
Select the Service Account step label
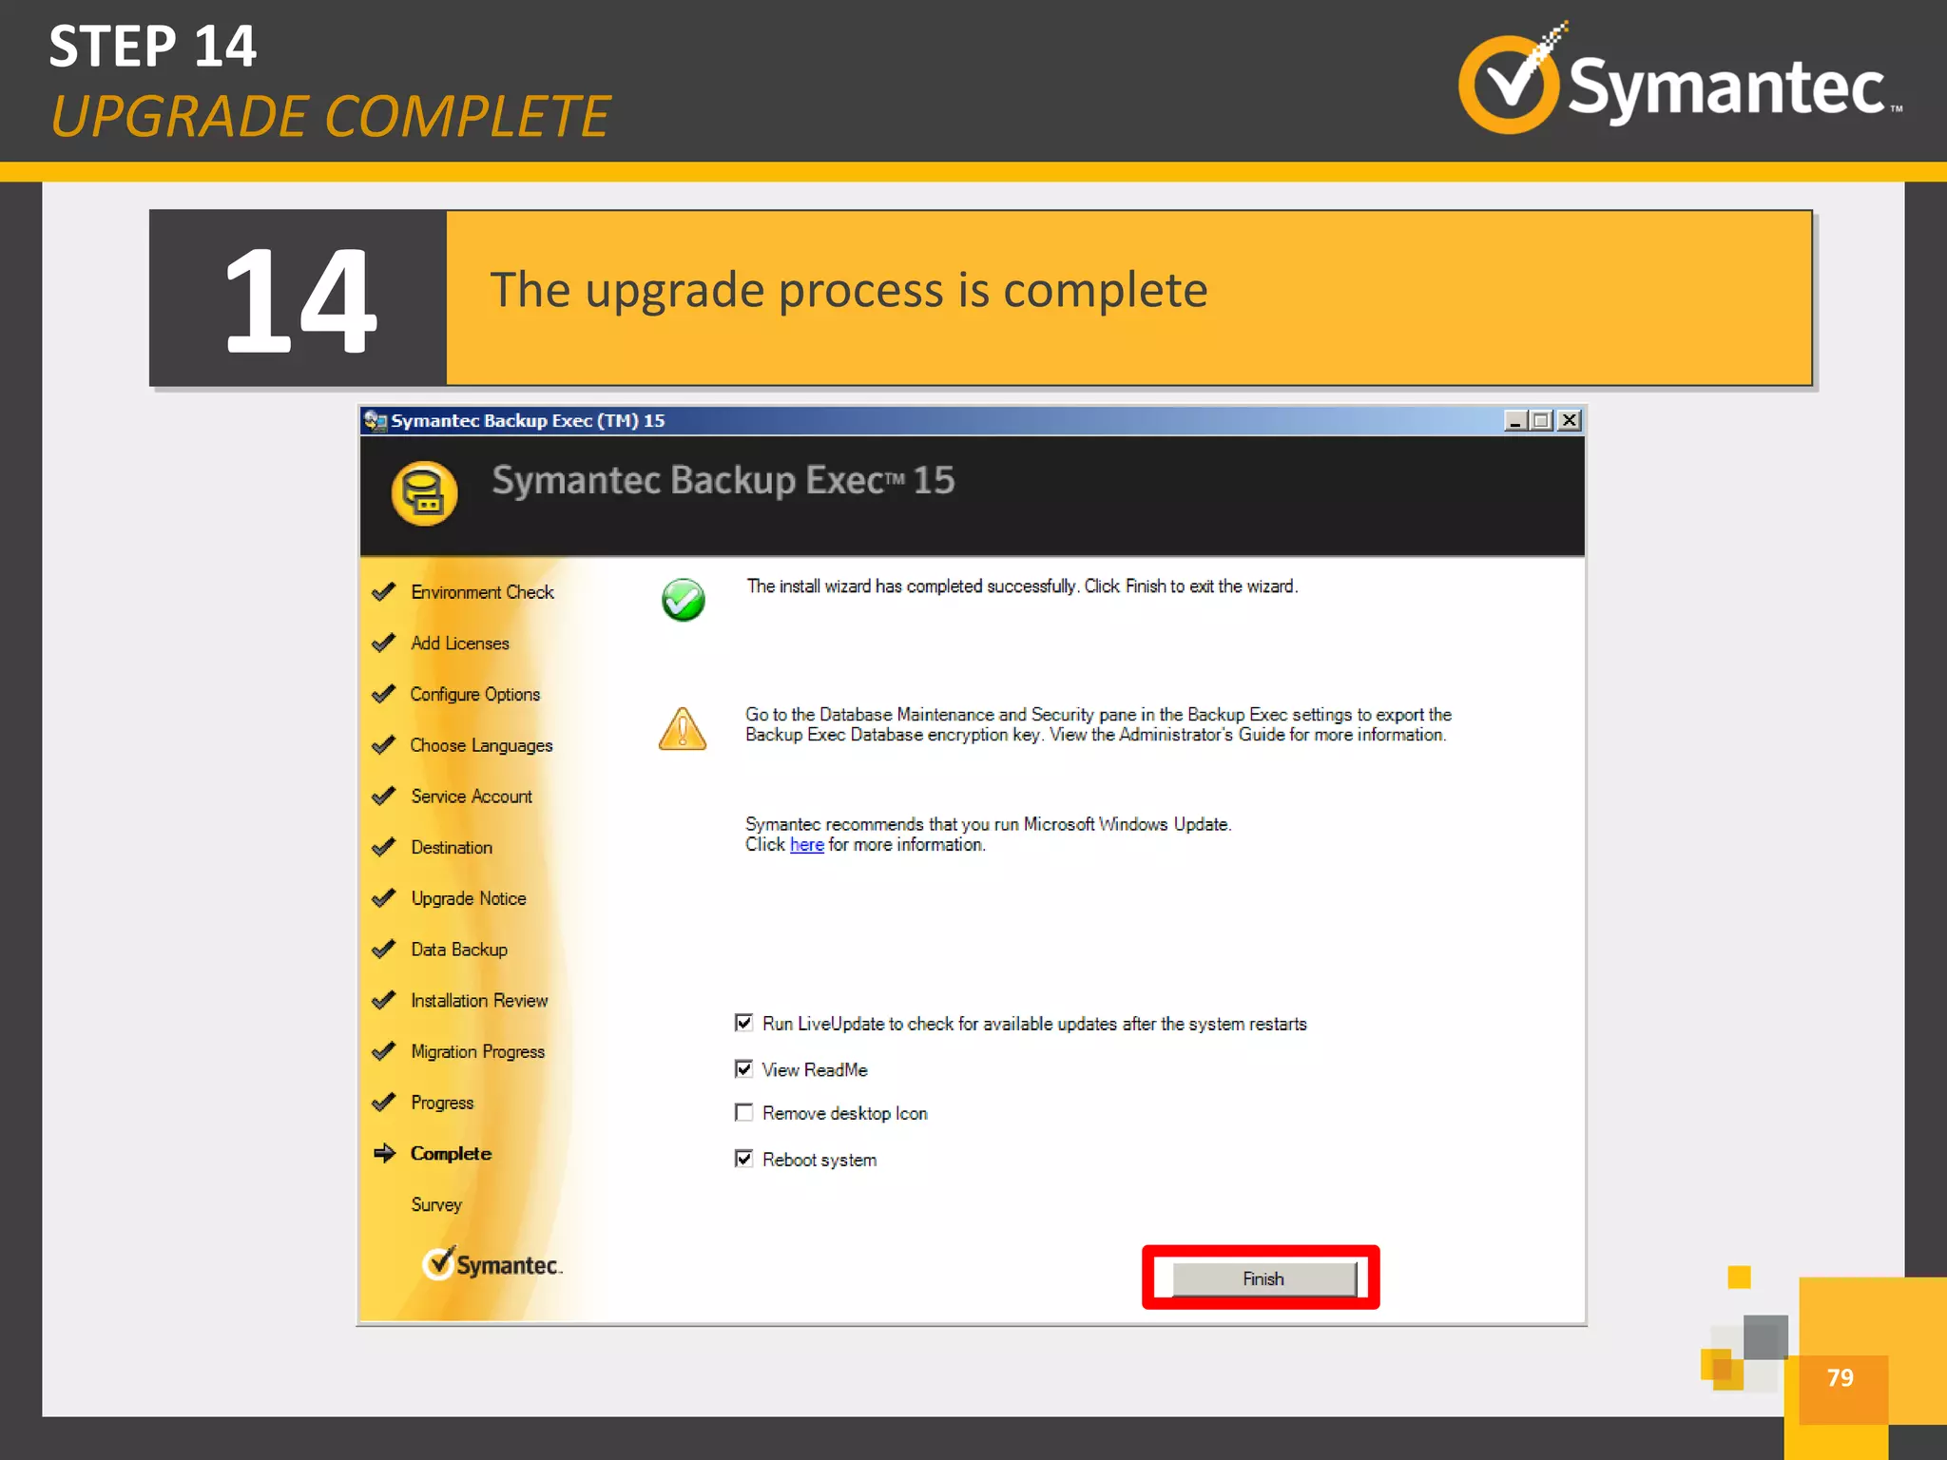(x=472, y=797)
